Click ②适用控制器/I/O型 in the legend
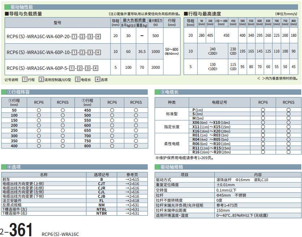Viewport: 302px width, 237px height. [x=55, y=80]
